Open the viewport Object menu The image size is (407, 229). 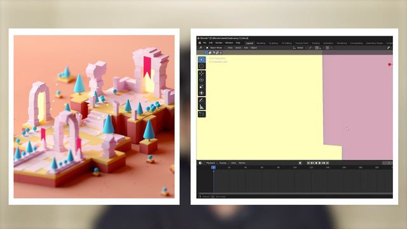pos(254,48)
